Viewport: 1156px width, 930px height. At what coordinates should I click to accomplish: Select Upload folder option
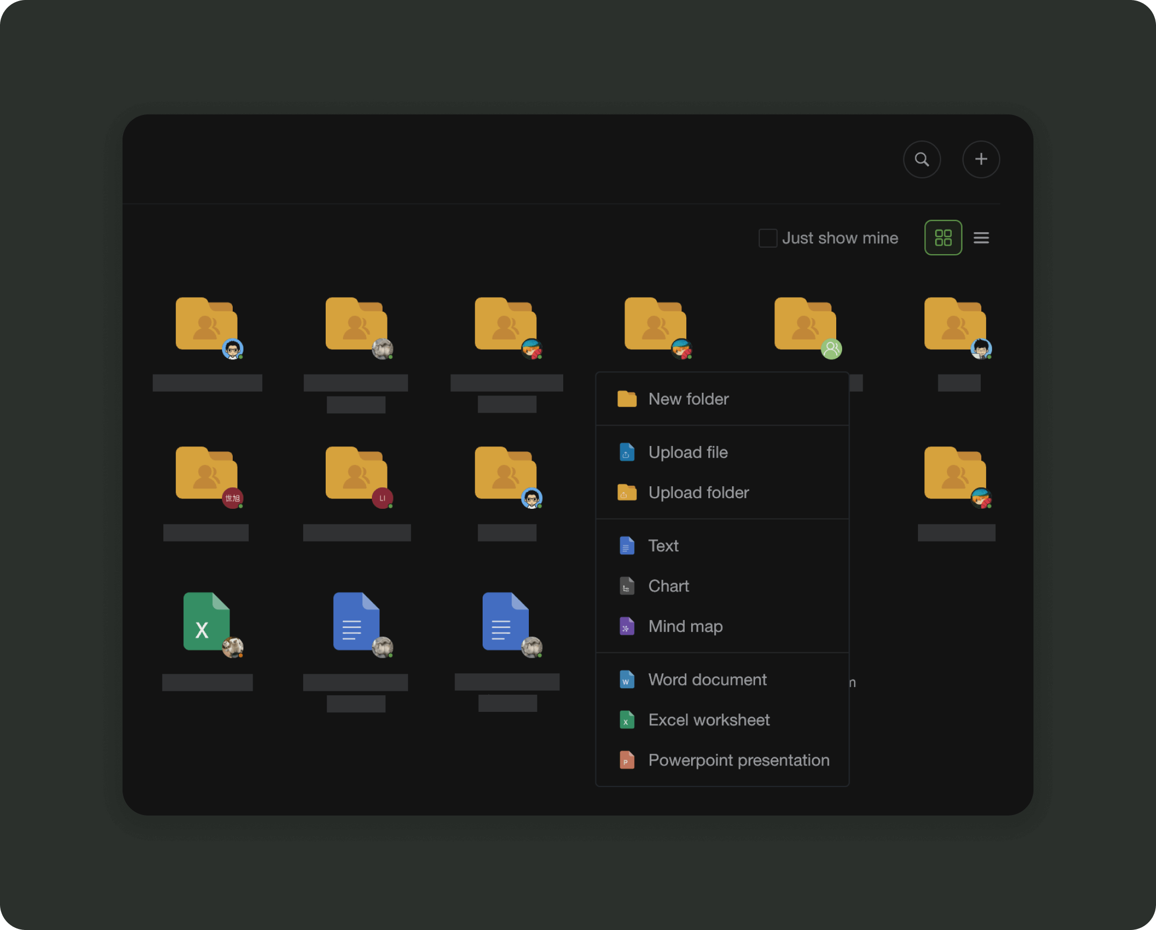point(698,493)
